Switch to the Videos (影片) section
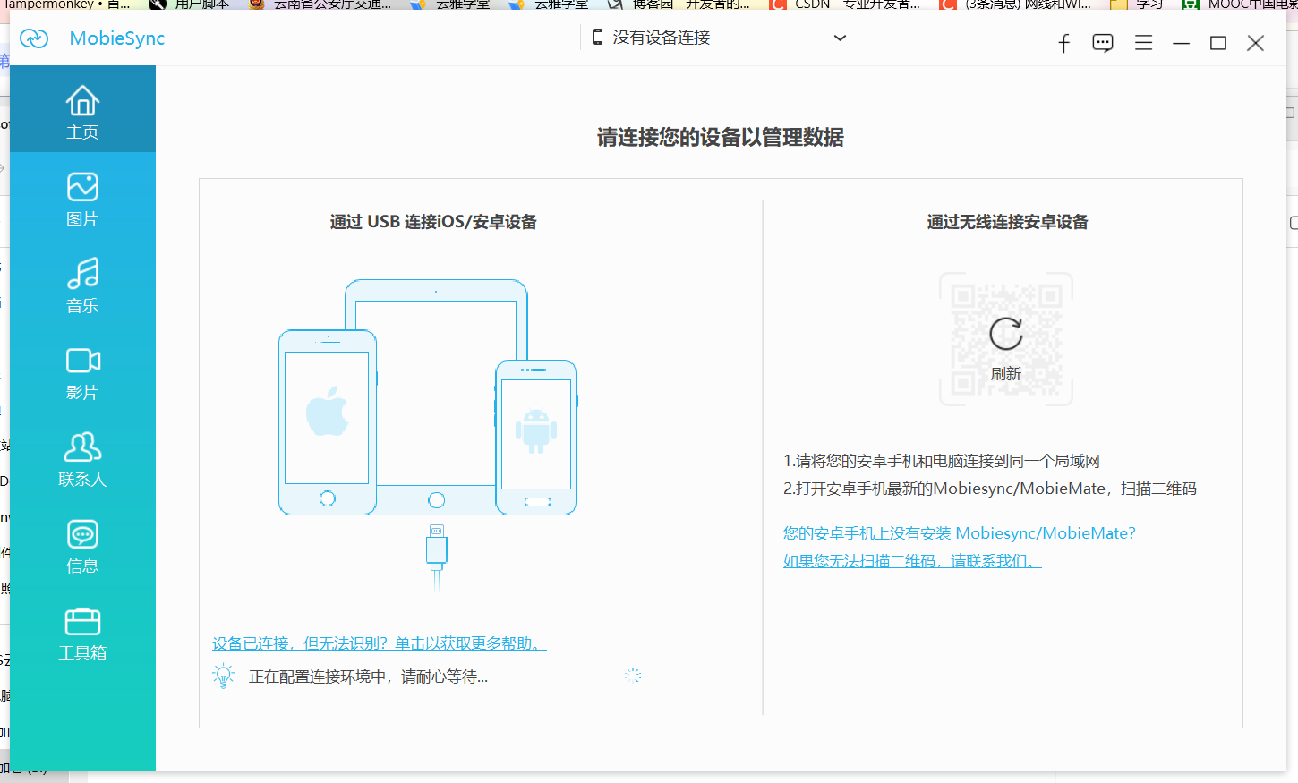The image size is (1298, 783). (x=82, y=372)
